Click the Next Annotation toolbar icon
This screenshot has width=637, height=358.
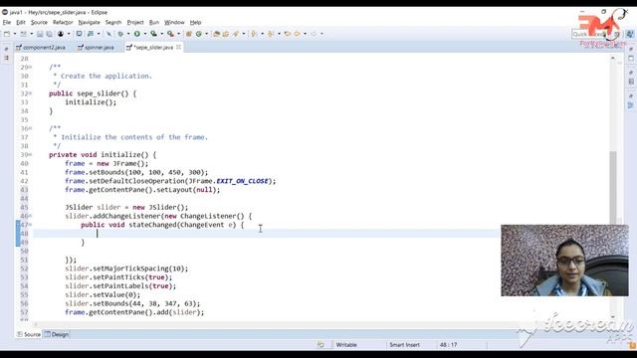pyautogui.click(x=253, y=34)
